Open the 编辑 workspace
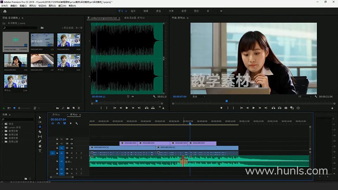This screenshot has width=338, height=190. click(x=145, y=11)
